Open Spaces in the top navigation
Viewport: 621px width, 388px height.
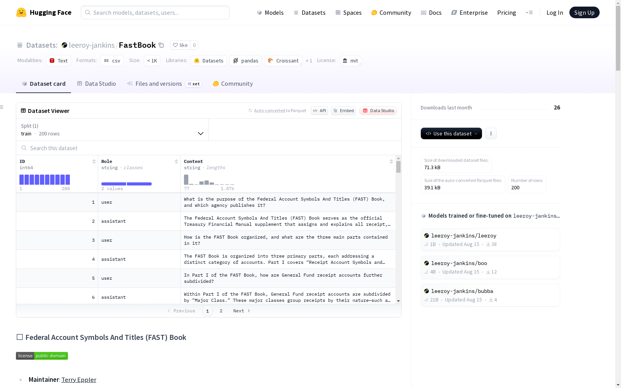349,12
